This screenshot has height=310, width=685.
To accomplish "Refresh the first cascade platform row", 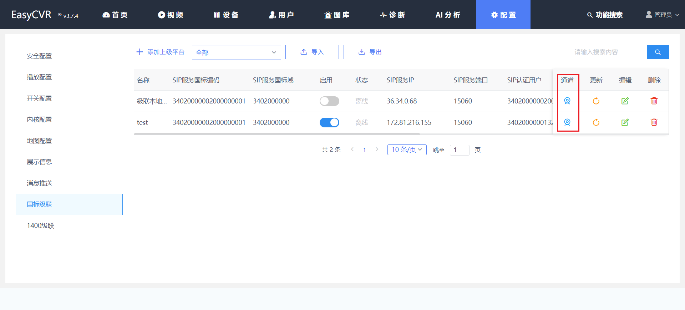I will pos(596,101).
